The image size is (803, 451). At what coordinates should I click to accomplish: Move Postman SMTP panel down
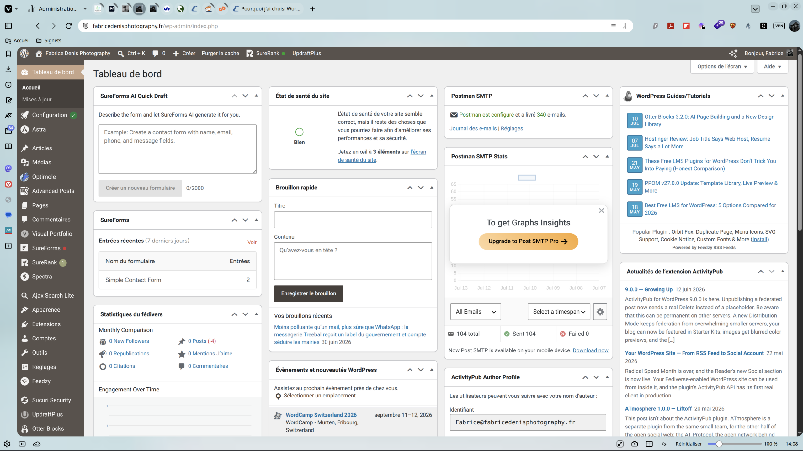pyautogui.click(x=596, y=96)
